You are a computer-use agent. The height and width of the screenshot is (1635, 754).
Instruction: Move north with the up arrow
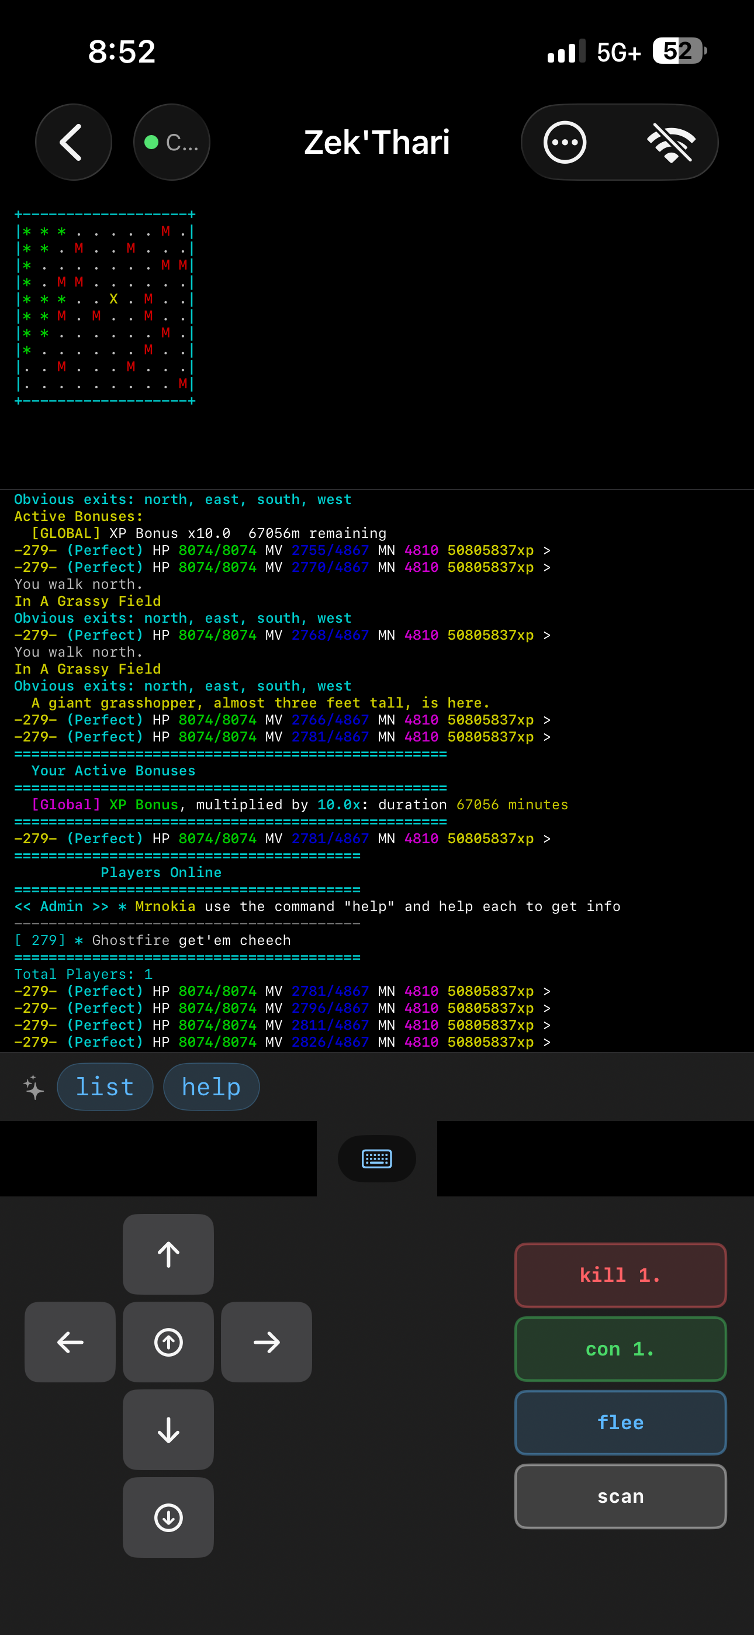168,1254
